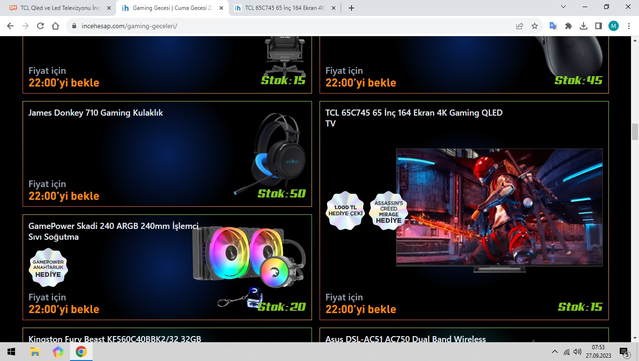Reload the incehesap page
The image size is (639, 361).
[40, 26]
